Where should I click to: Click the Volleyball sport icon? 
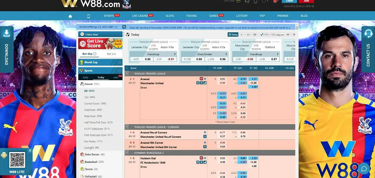[x=82, y=176]
